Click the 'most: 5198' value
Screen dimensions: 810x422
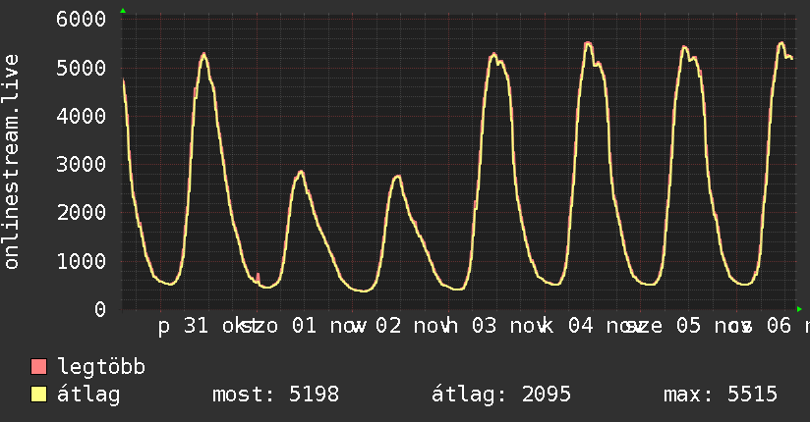point(276,395)
